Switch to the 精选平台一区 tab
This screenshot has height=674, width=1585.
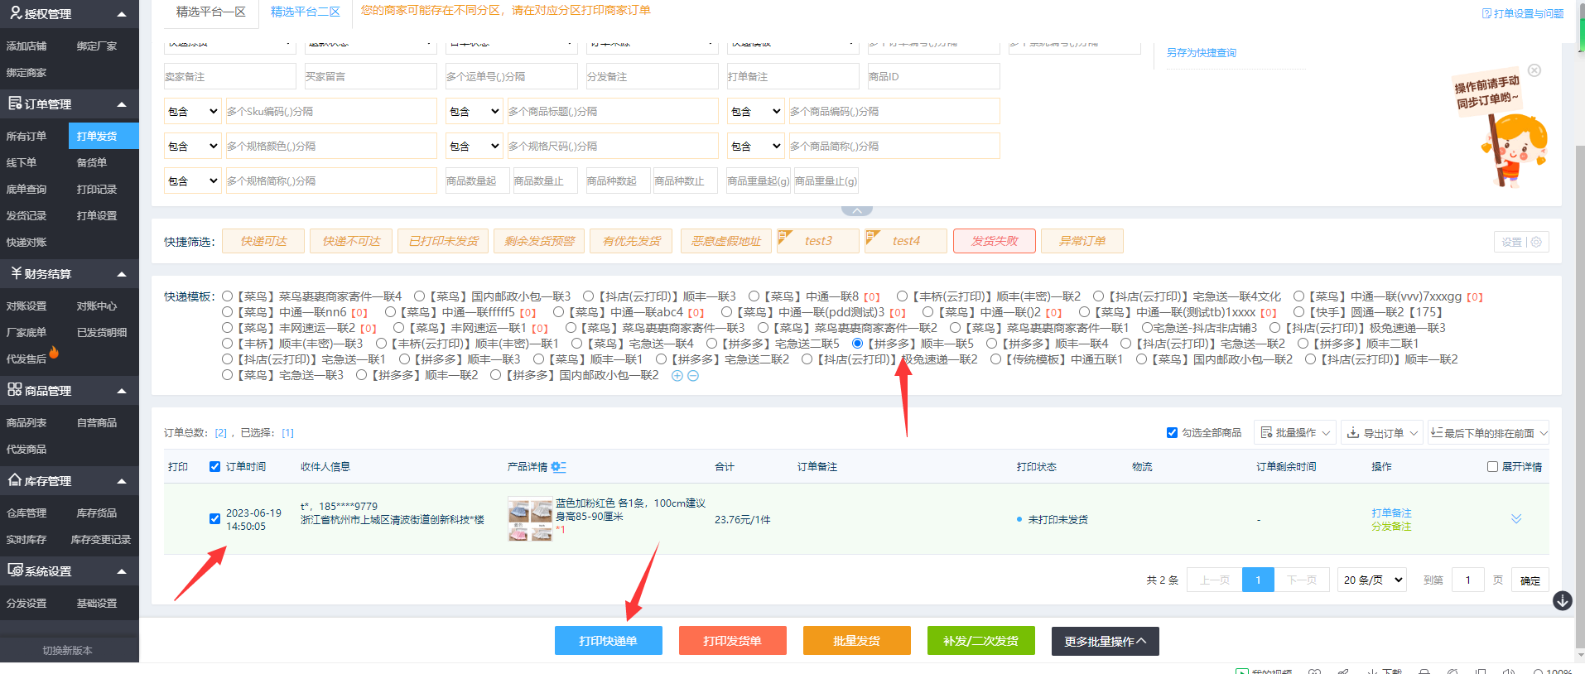[210, 12]
